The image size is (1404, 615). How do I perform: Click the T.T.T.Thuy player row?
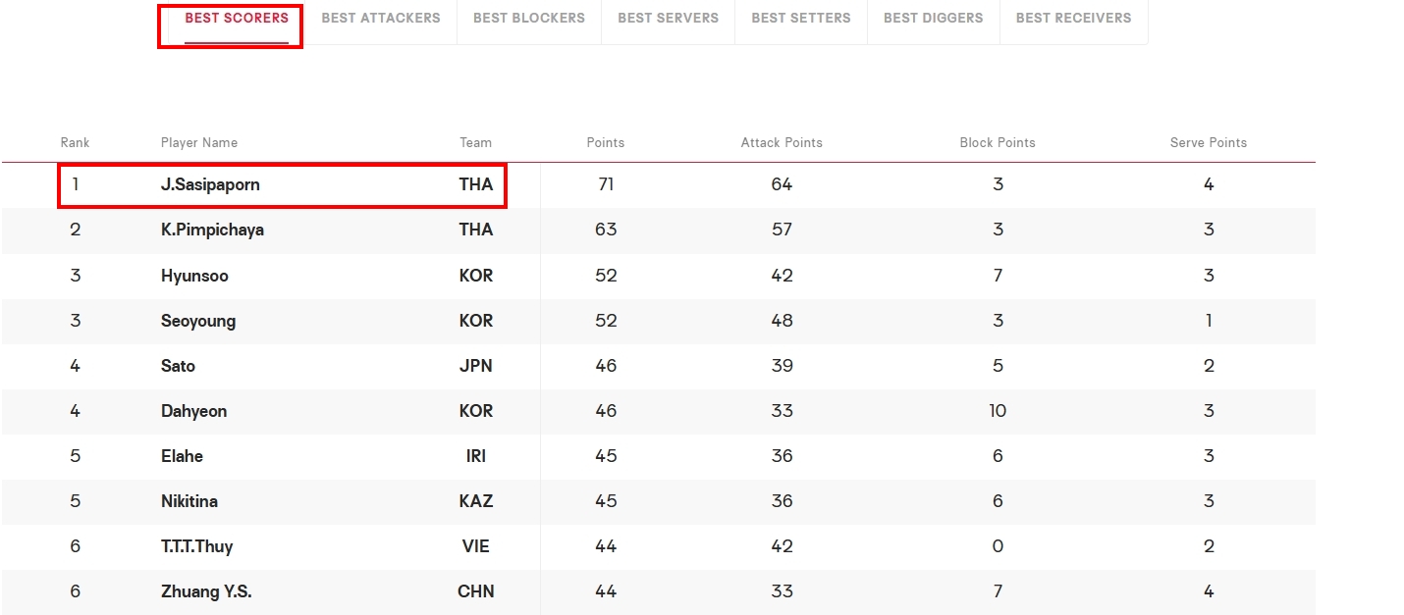(x=658, y=546)
